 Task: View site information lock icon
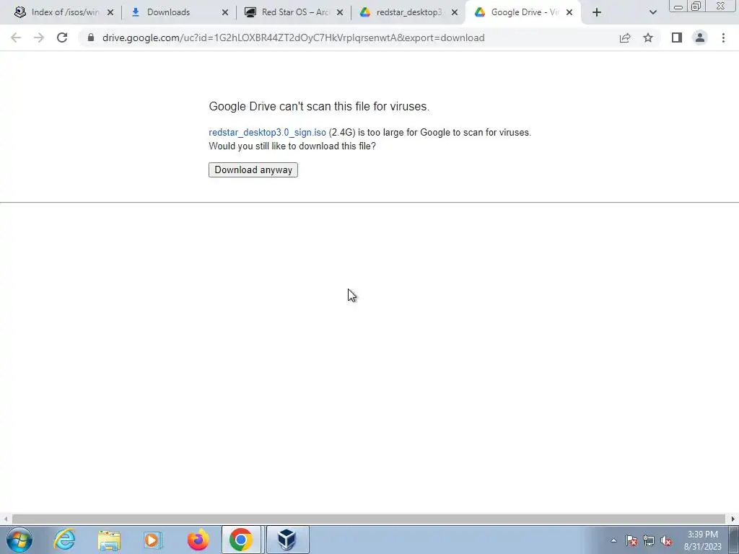click(91, 38)
